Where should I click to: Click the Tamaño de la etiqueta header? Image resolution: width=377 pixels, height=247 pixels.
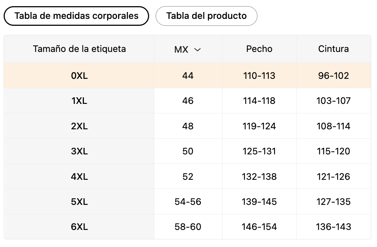pyautogui.click(x=79, y=49)
